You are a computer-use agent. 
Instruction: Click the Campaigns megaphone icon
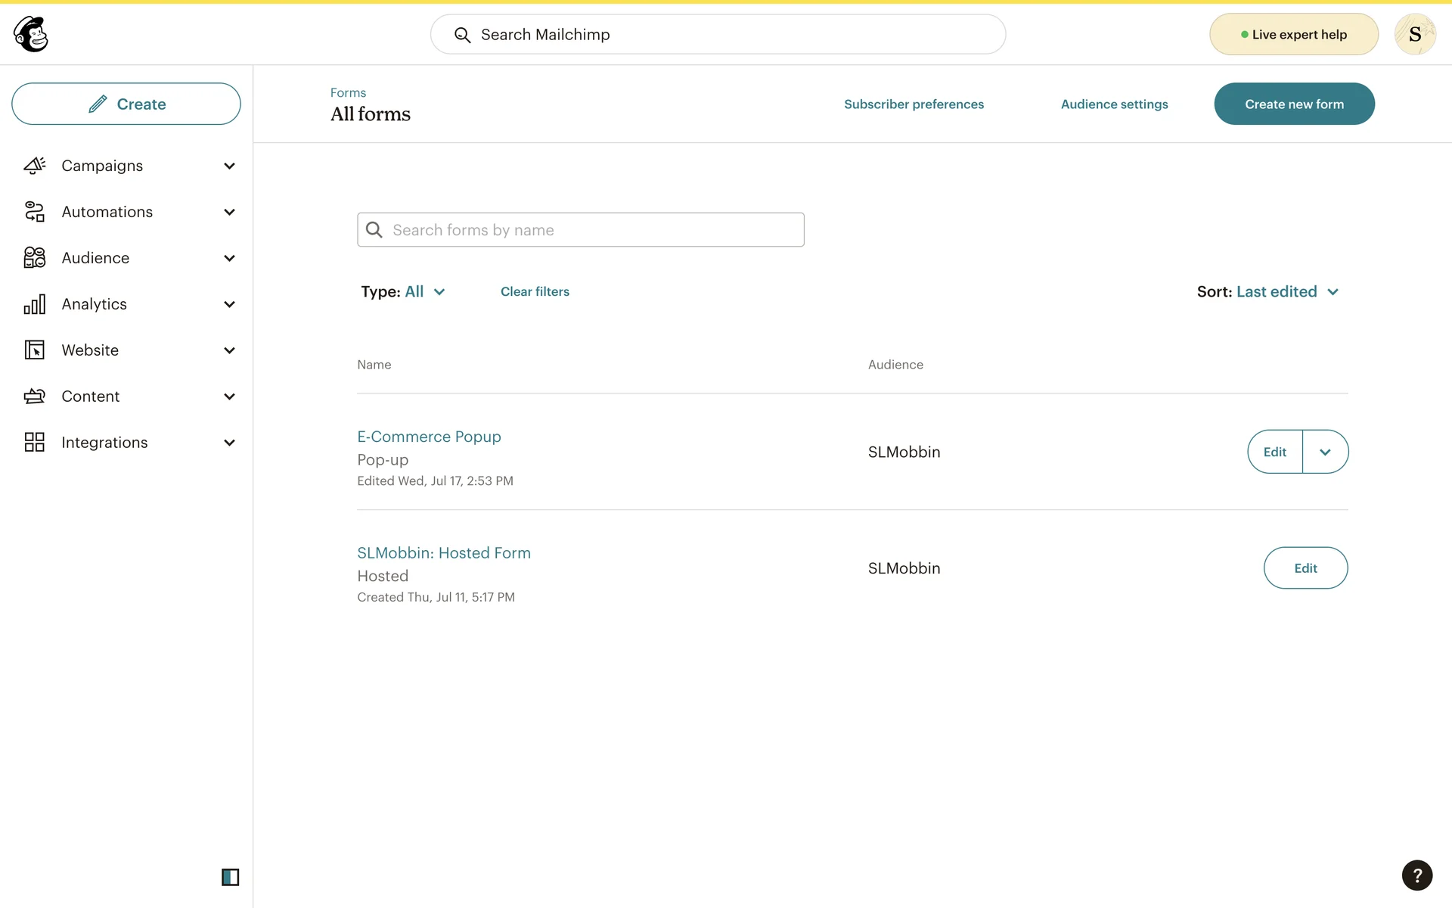[x=35, y=166]
